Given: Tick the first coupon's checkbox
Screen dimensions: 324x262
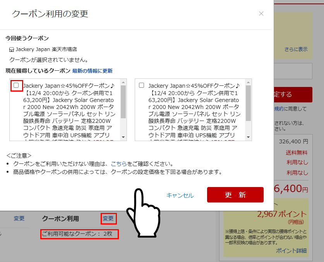Looking at the screenshot, I should [16, 85].
